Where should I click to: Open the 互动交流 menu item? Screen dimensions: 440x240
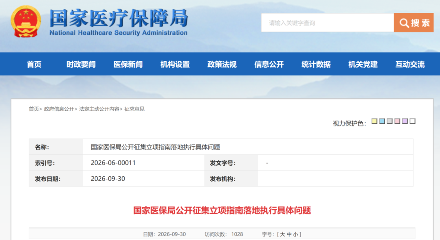410,64
